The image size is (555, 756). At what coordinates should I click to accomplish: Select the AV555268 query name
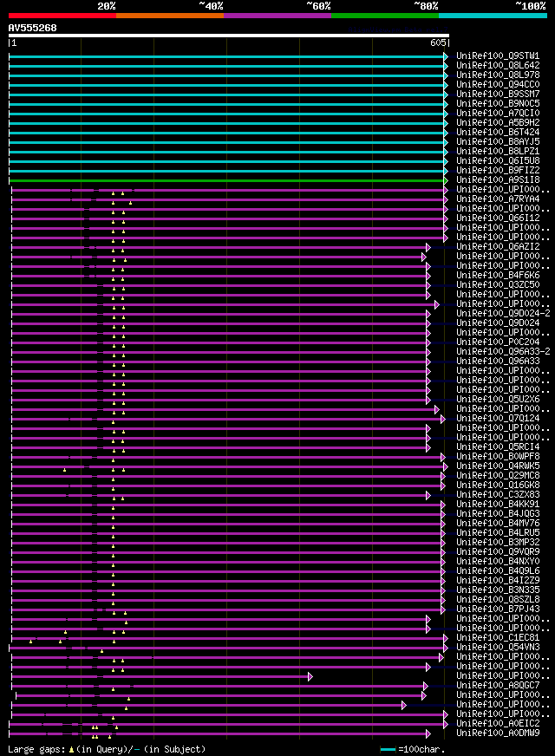(32, 28)
